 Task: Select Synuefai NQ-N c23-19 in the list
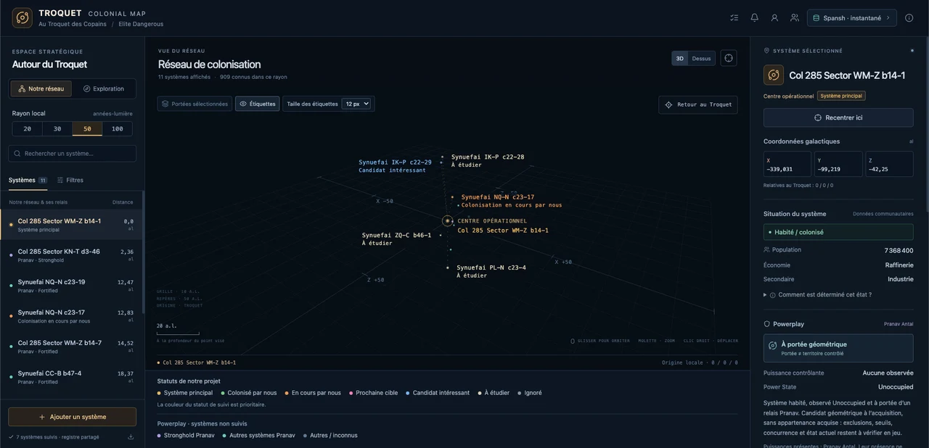click(x=72, y=286)
